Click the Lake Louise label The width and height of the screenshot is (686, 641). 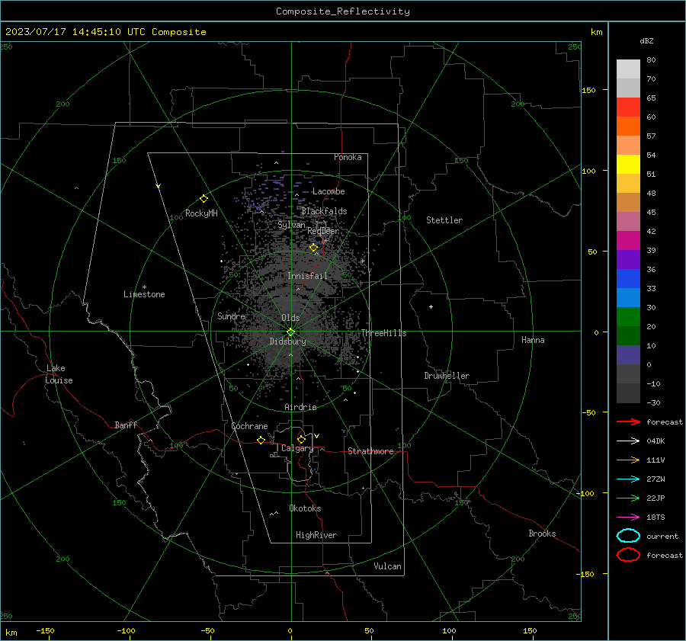[59, 374]
